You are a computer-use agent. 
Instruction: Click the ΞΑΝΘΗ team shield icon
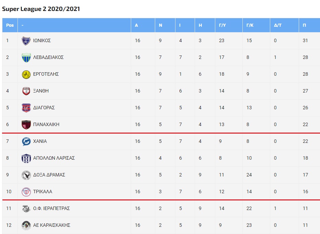click(x=26, y=91)
